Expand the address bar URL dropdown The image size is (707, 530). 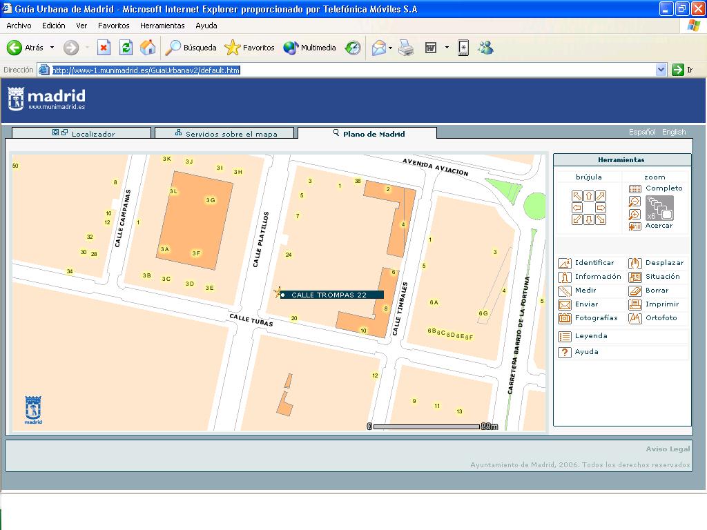click(661, 70)
